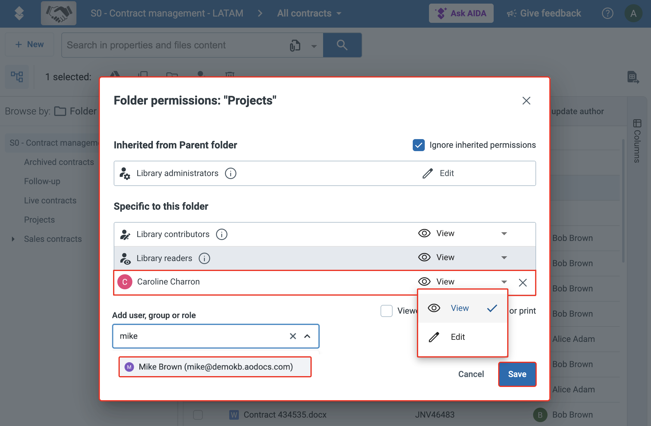Click the Ask AIDA button
This screenshot has height=426, width=651.
tap(461, 13)
